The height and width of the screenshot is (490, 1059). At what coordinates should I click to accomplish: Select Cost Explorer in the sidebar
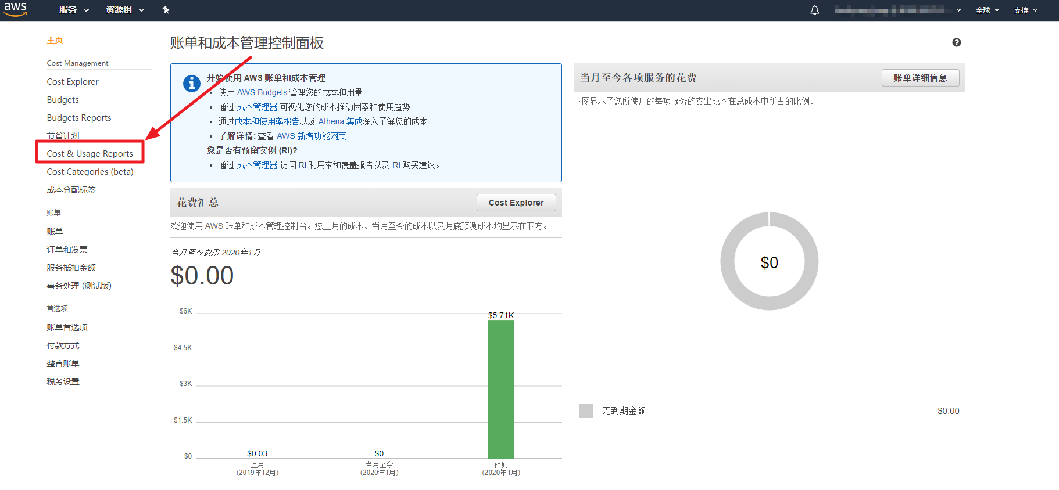click(73, 82)
